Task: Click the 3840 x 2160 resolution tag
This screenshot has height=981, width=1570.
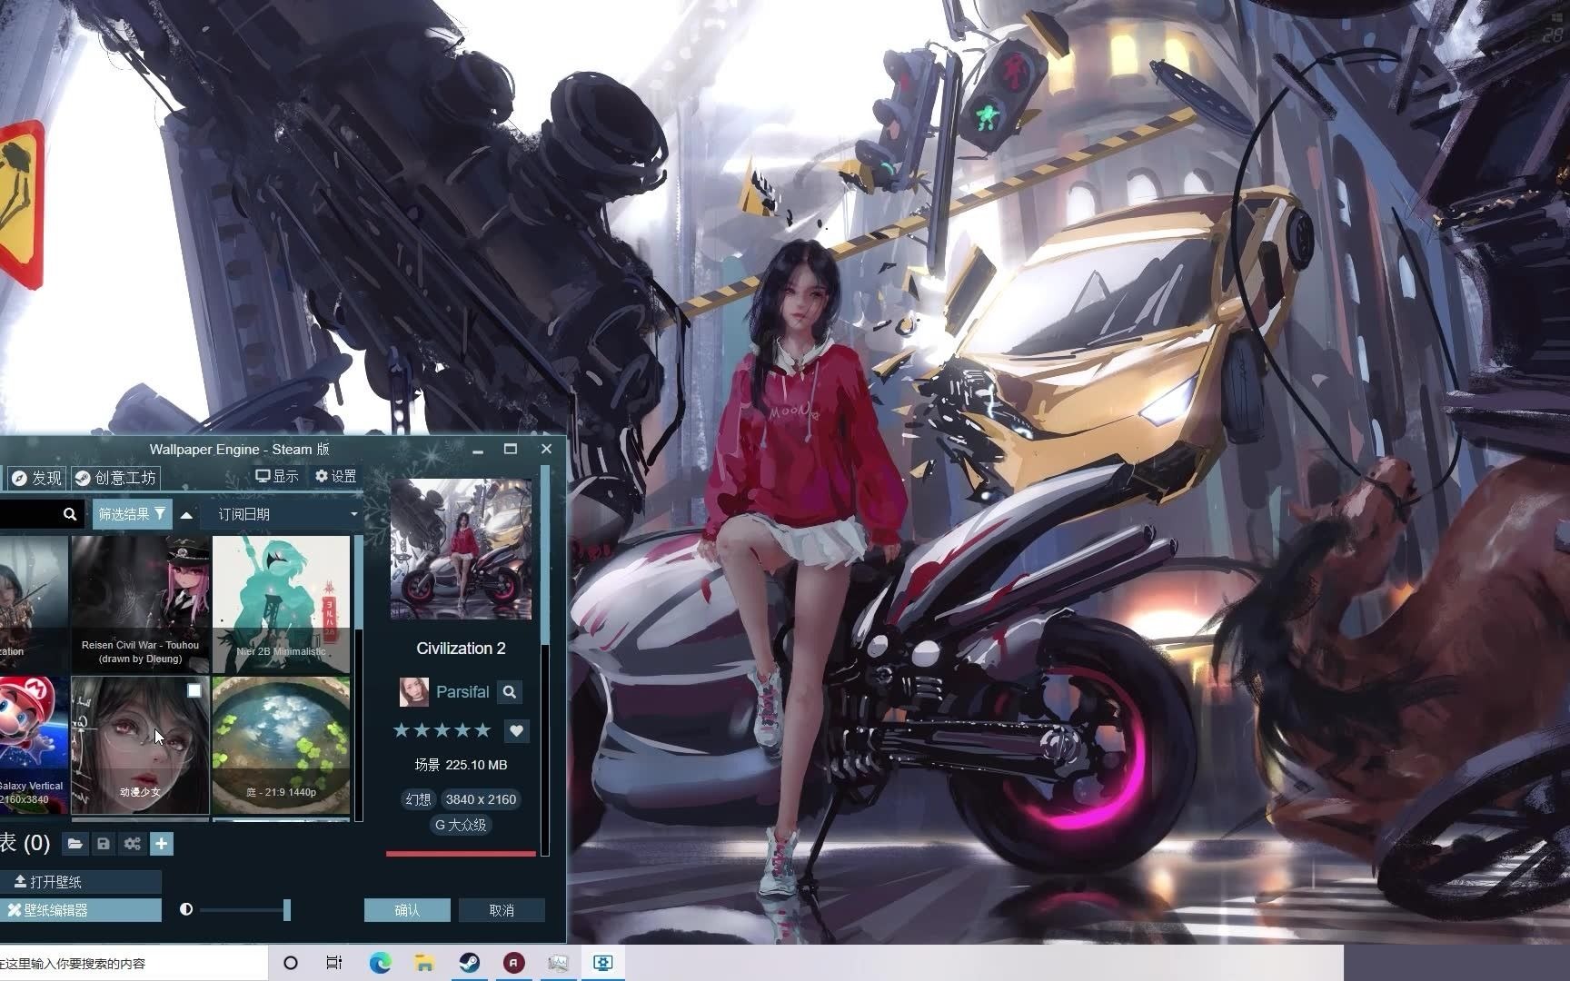Action: click(481, 799)
